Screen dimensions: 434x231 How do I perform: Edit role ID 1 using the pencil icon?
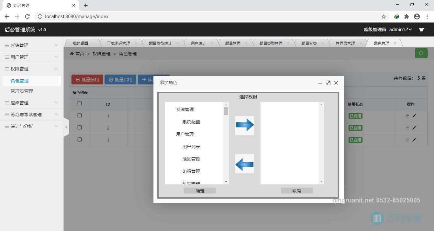tap(414, 116)
